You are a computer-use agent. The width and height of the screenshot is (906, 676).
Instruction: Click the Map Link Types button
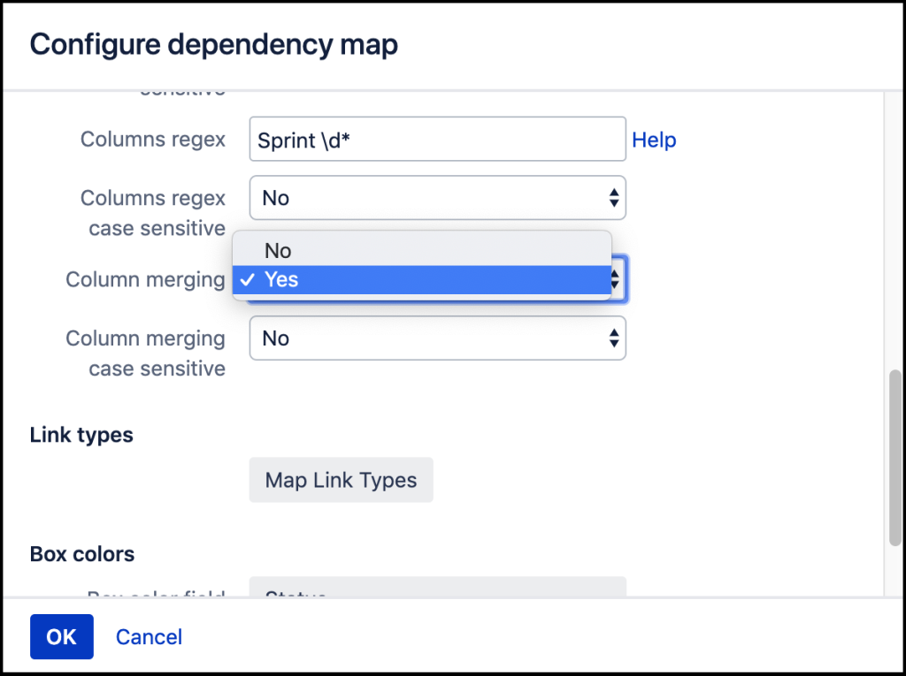click(341, 480)
